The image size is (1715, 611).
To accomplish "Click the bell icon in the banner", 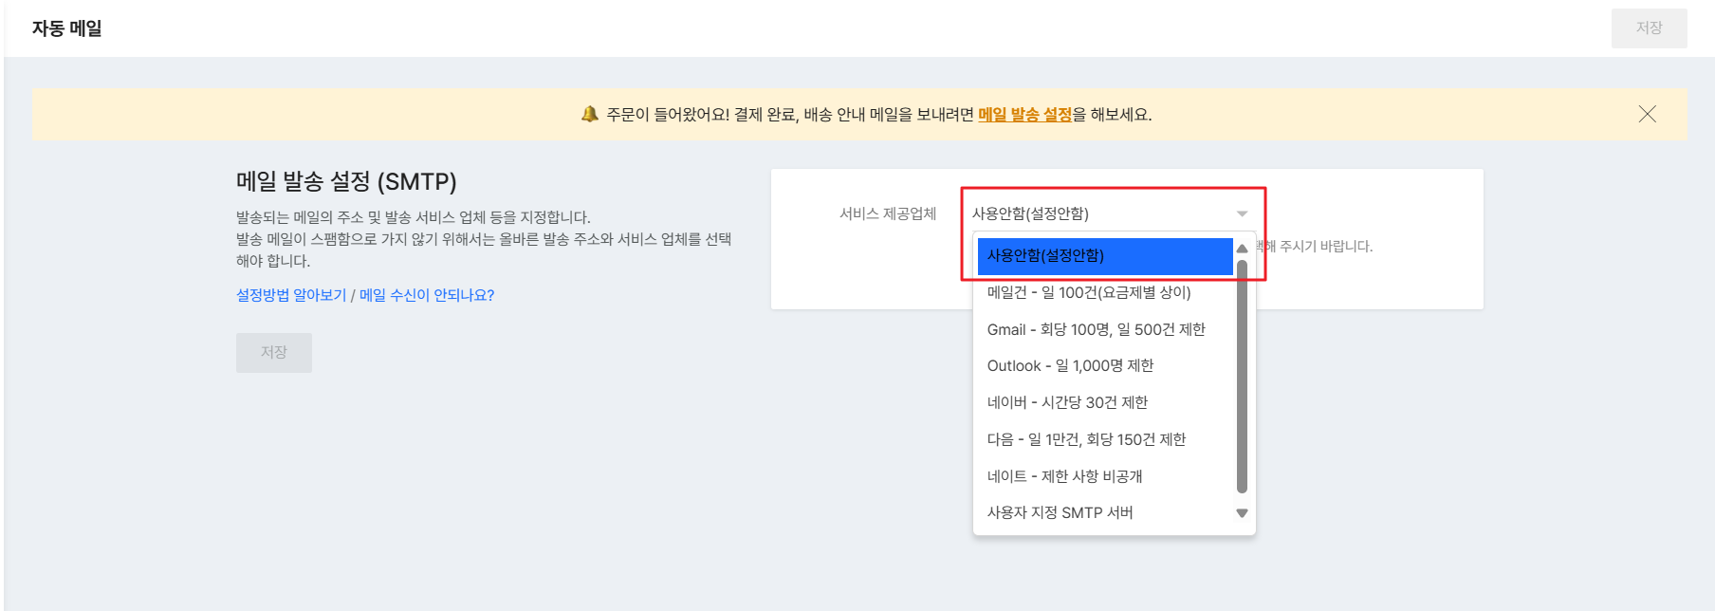I will 590,114.
